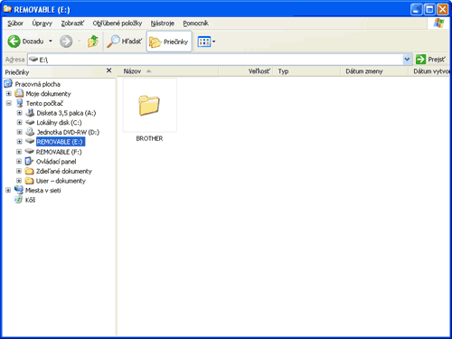The image size is (452, 339).
Task: Click the Kôš recycle bin icon
Action: (19, 200)
